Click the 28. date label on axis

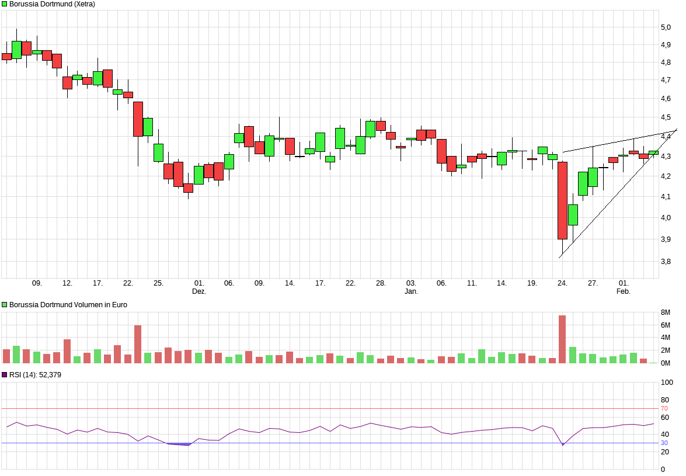[381, 283]
